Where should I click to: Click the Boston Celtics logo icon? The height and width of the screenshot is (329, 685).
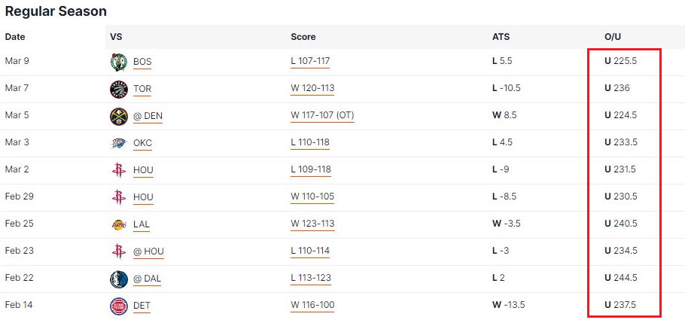(119, 62)
